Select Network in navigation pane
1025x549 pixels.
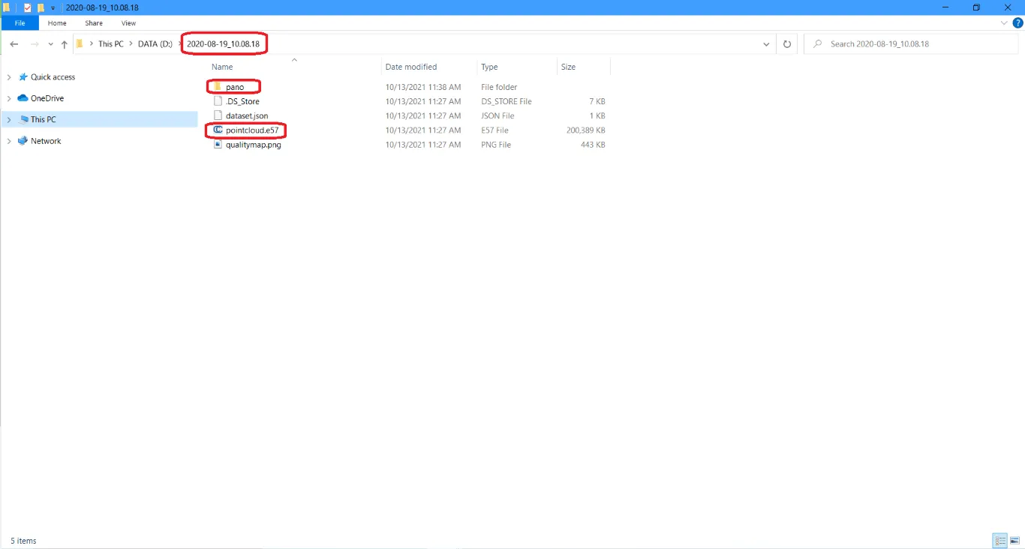click(x=46, y=141)
